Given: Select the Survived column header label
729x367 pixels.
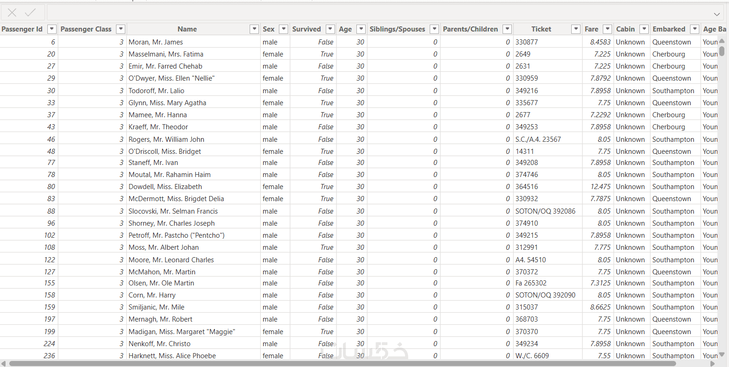Looking at the screenshot, I should 306,29.
